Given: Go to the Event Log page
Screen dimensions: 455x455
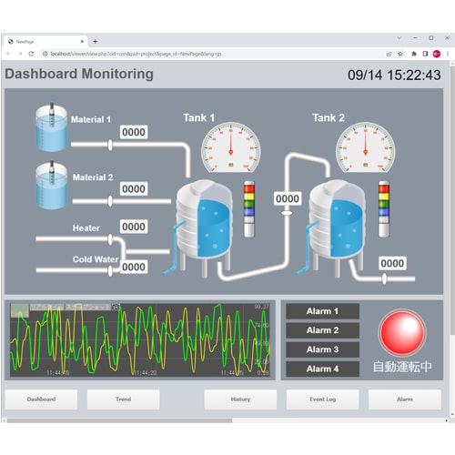Looking at the screenshot, I should [322, 399].
